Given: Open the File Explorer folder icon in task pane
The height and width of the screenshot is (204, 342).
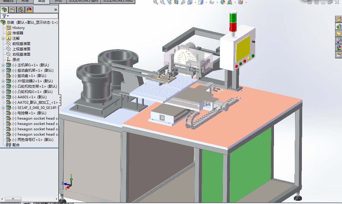Looking at the screenshot, I should click(339, 33).
